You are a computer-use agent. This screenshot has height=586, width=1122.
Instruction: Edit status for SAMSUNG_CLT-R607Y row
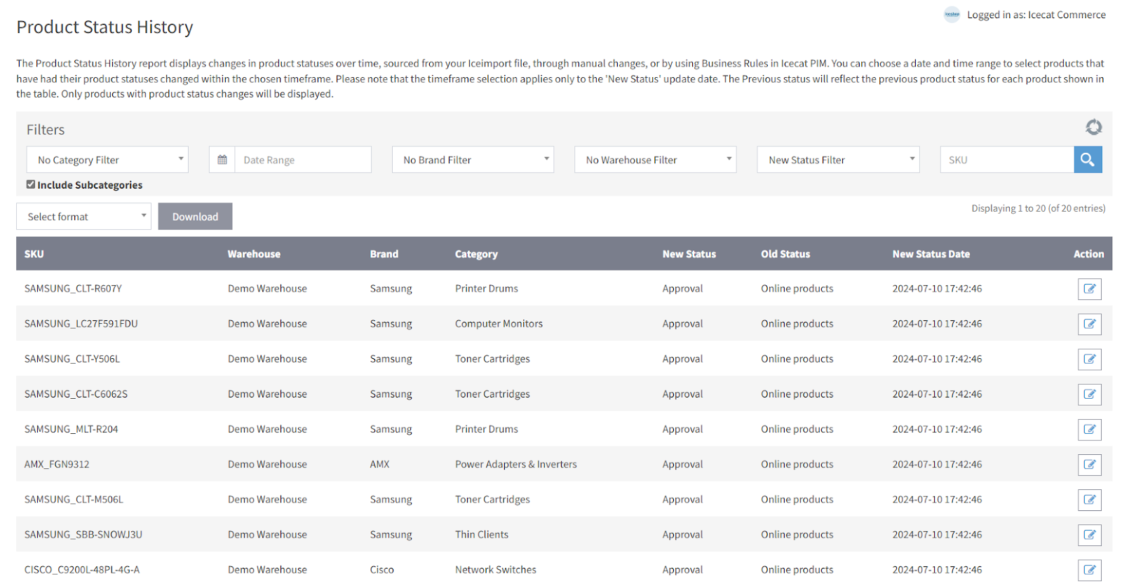1089,289
